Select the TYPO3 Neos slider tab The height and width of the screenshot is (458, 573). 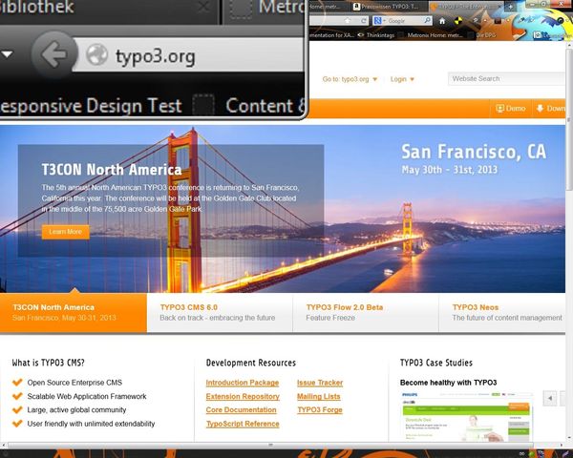click(502, 313)
